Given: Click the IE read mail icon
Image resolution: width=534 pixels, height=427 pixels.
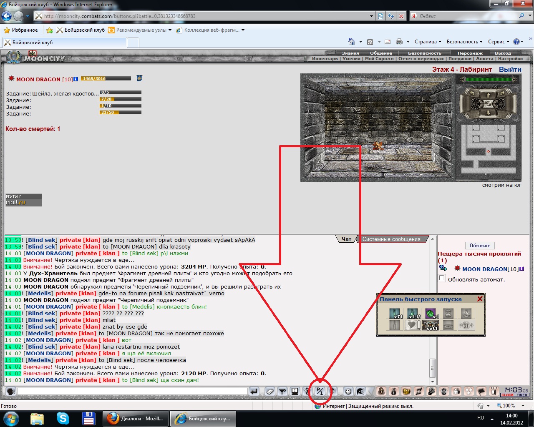Looking at the screenshot, I should 388,42.
